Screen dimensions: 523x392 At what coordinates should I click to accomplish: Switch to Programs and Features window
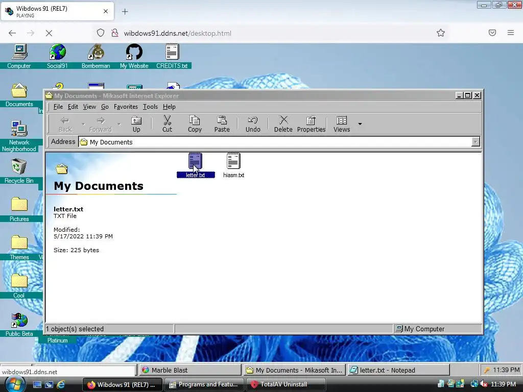tap(204, 384)
